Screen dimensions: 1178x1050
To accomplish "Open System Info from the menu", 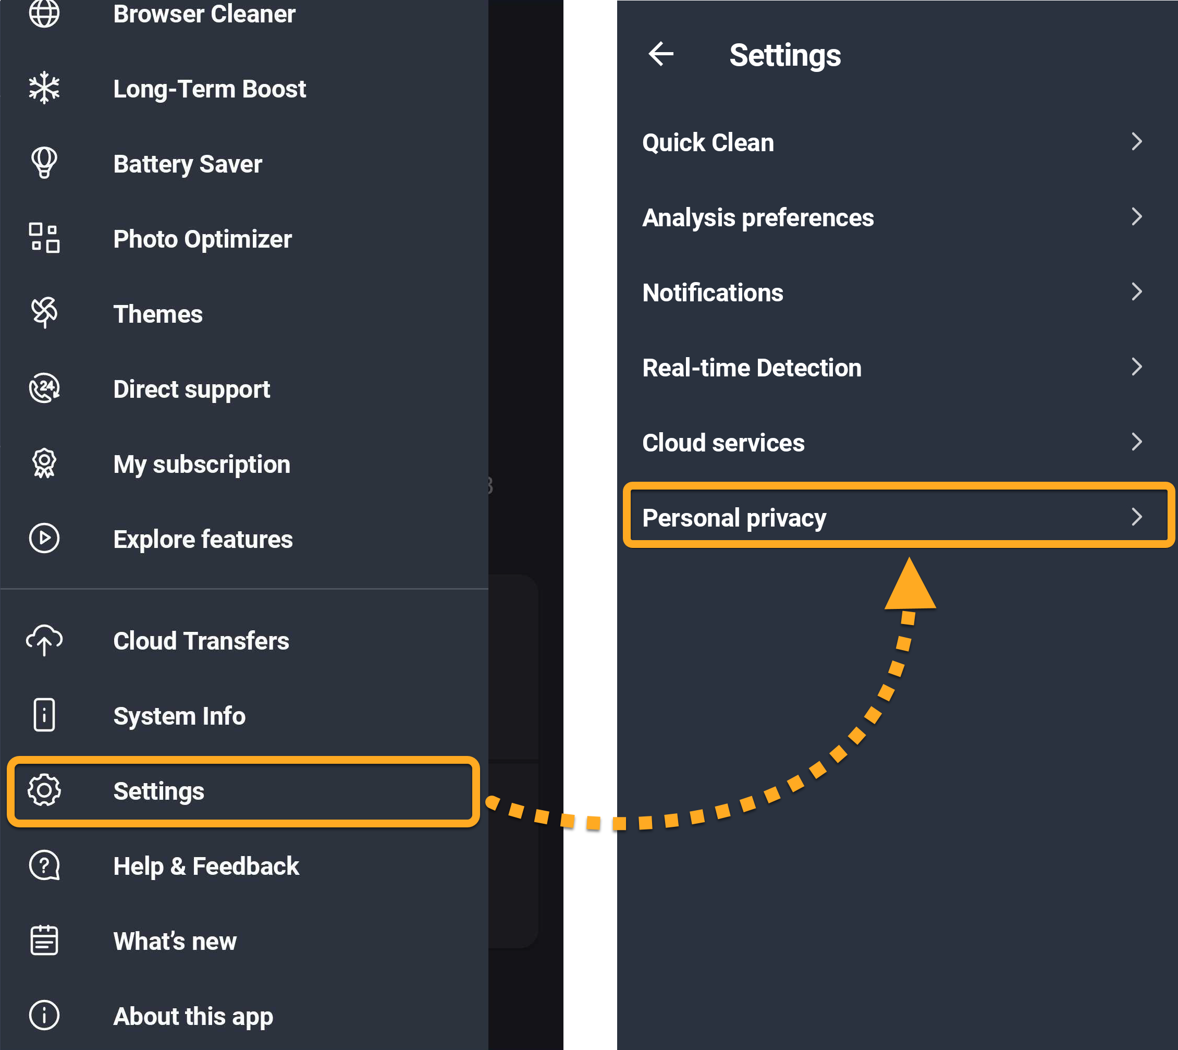I will coord(179,716).
